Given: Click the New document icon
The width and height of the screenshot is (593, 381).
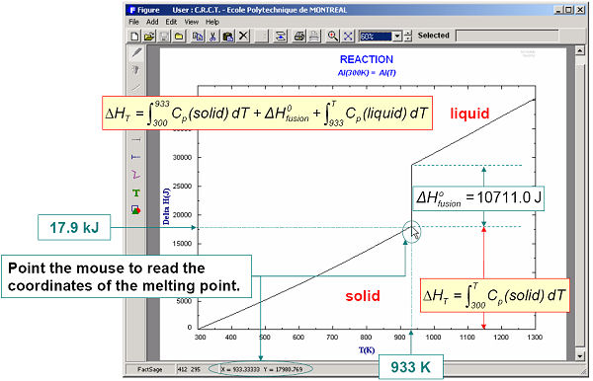Looking at the screenshot, I should [x=134, y=37].
